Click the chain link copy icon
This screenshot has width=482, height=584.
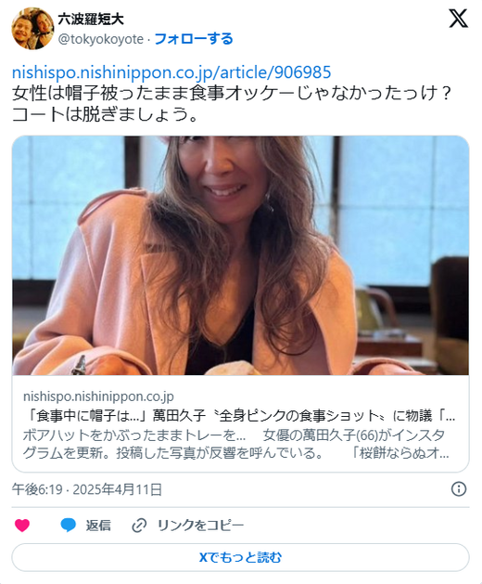pos(139,526)
